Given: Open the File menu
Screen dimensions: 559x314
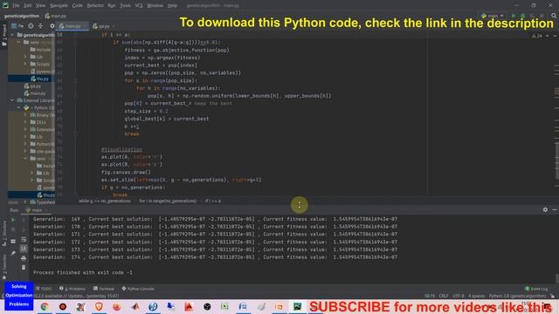Looking at the screenshot, I should pyautogui.click(x=16, y=6).
